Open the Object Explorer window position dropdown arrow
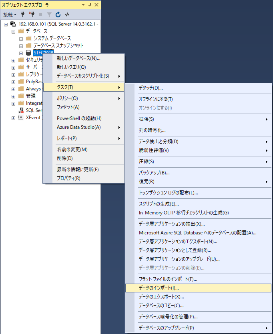 (x=83, y=5)
